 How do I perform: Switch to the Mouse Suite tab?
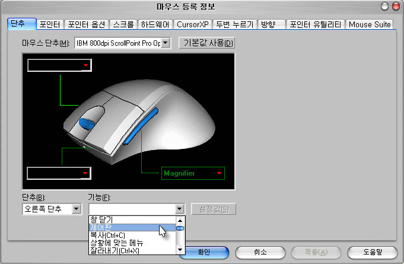(370, 24)
